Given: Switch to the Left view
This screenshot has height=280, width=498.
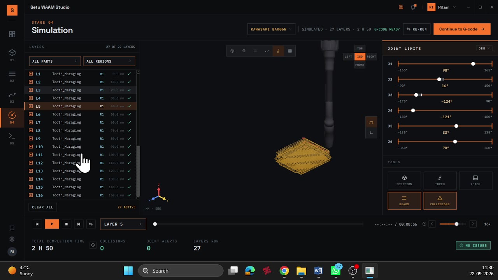Looking at the screenshot, I should pos(348,56).
